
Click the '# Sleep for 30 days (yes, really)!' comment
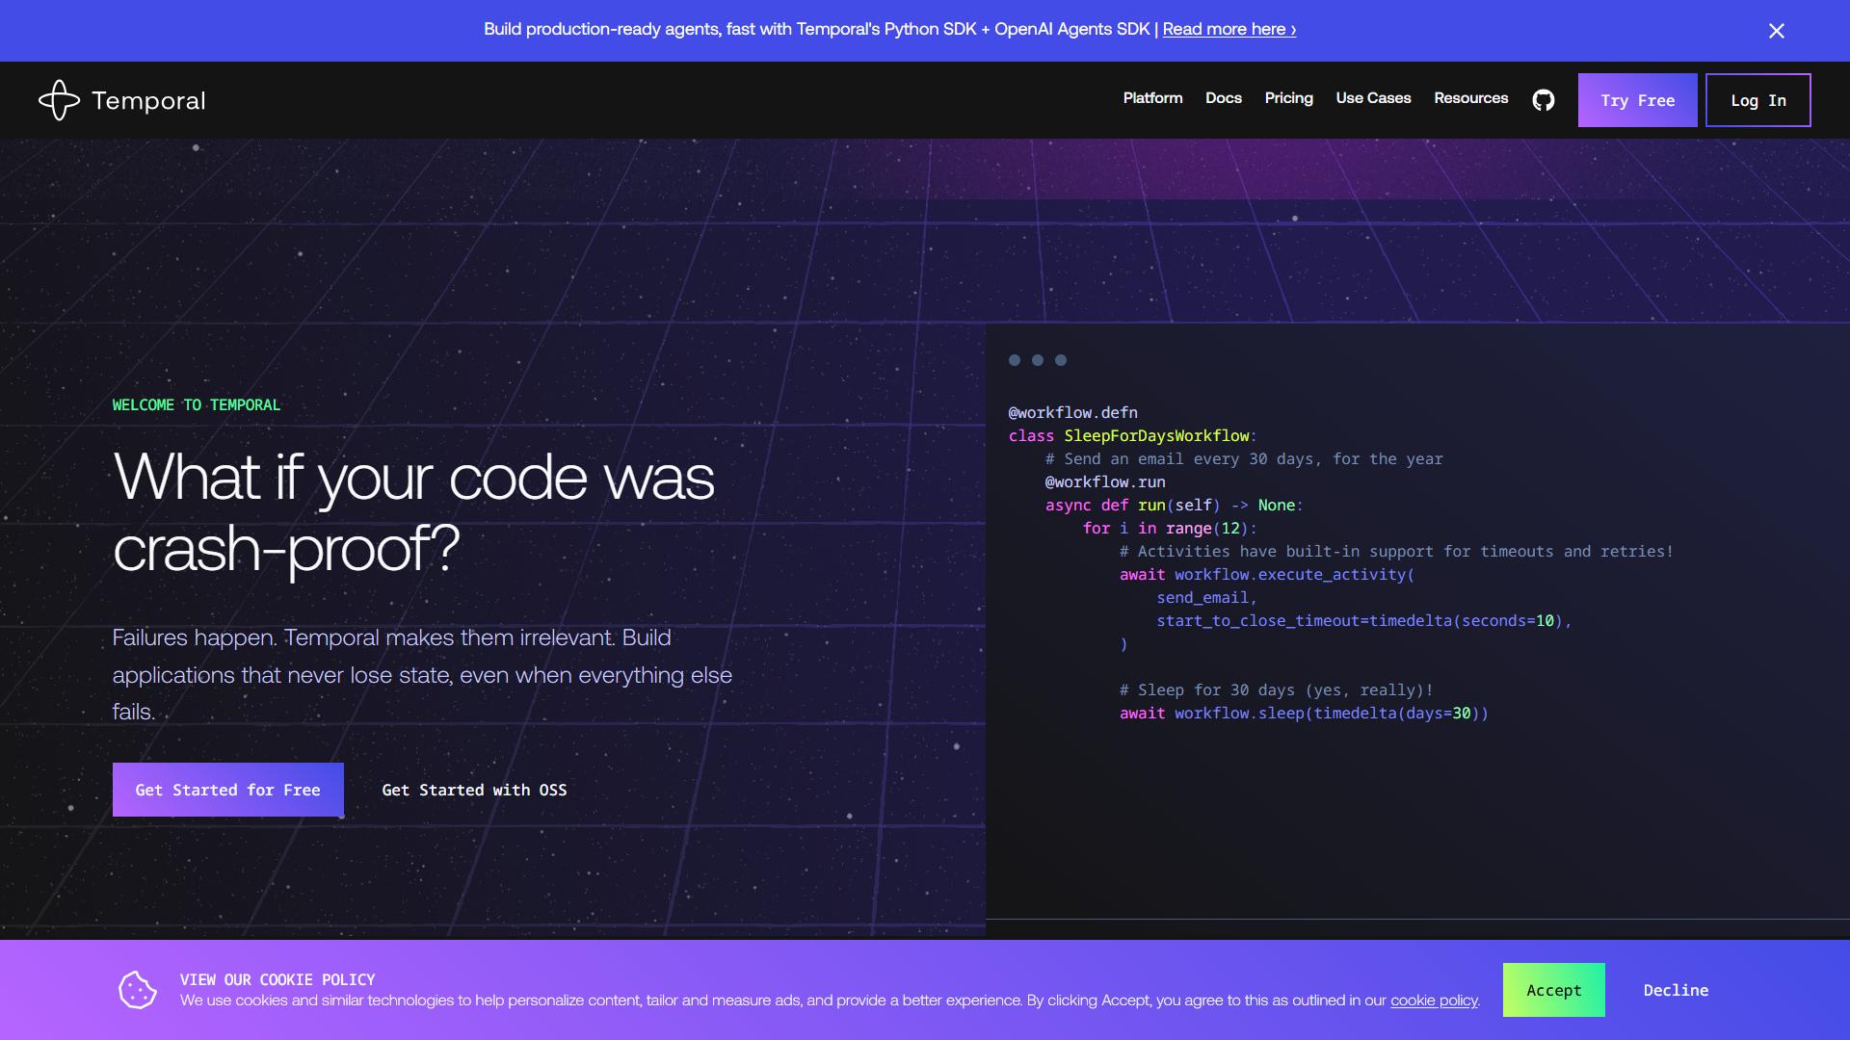point(1277,690)
